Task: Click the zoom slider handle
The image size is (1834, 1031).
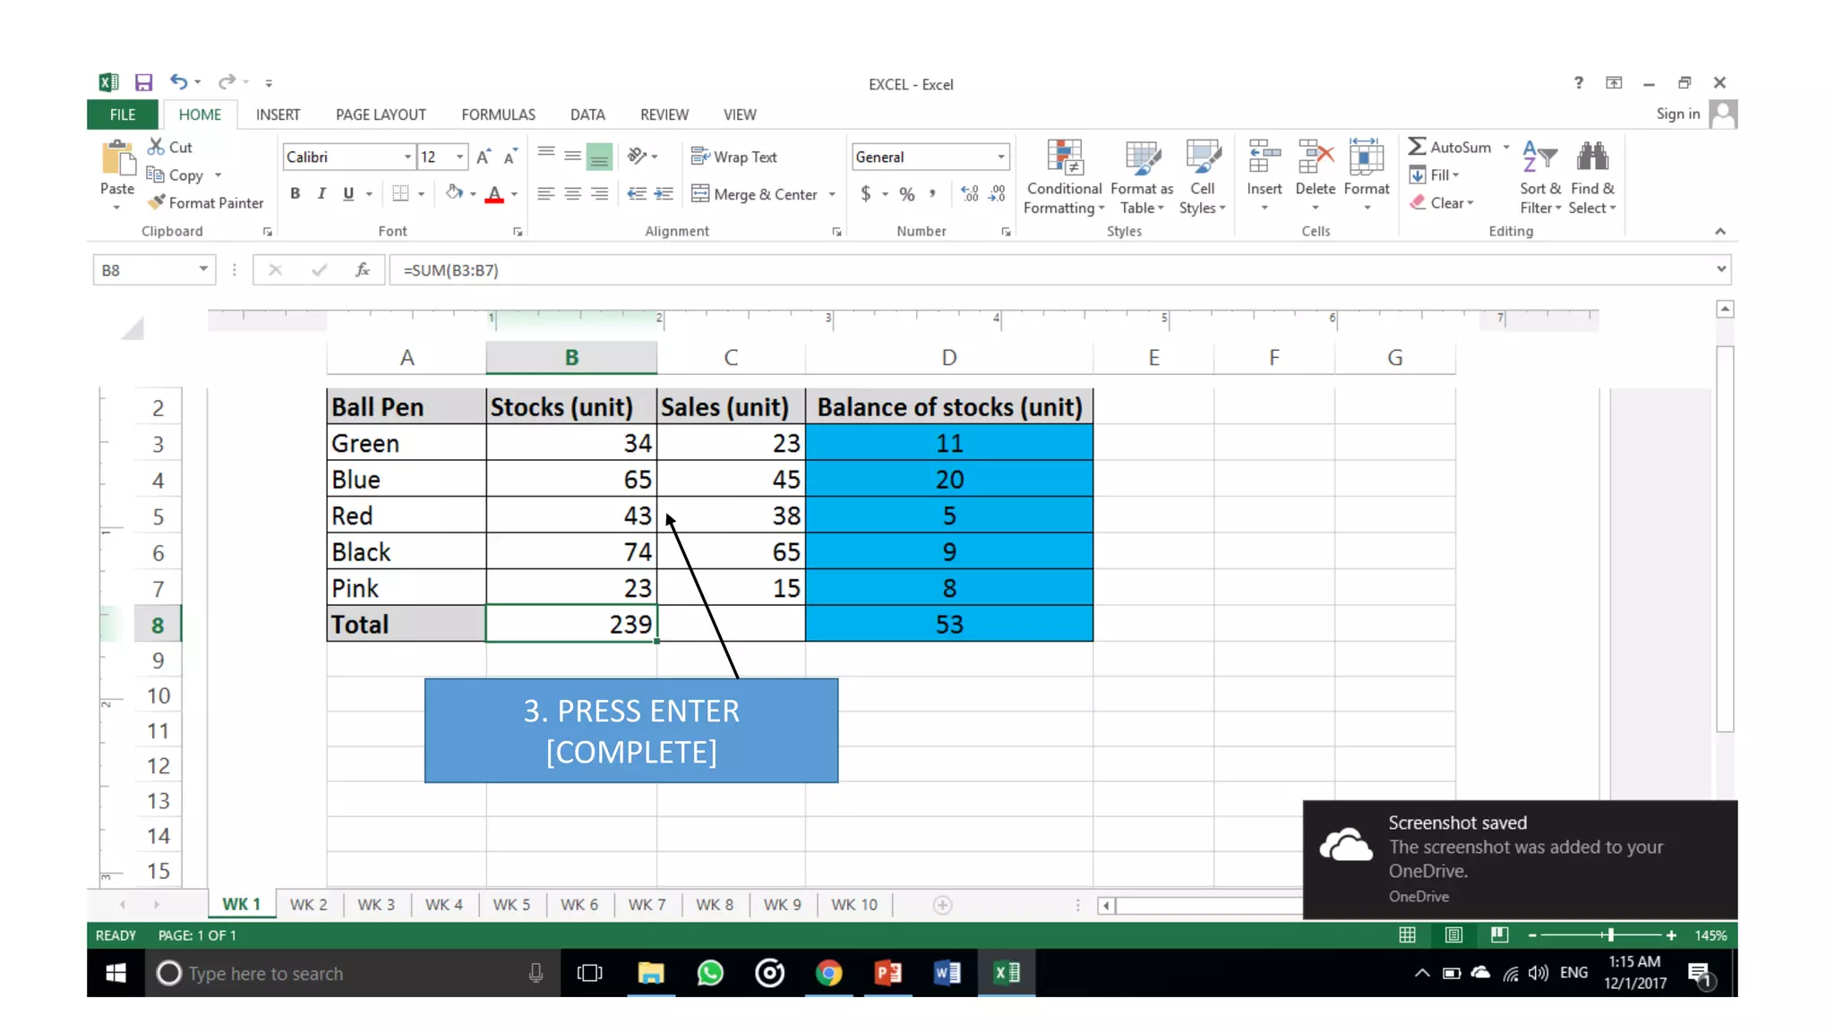Action: (x=1610, y=934)
